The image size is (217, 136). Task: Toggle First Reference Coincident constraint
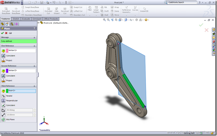[x=3, y=56]
